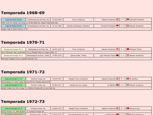The width and height of the screenshot is (153, 115).
Task: Select Copa de Ferias 68-69 cell, 01-10-1968 row
Action: (x=14, y=26)
